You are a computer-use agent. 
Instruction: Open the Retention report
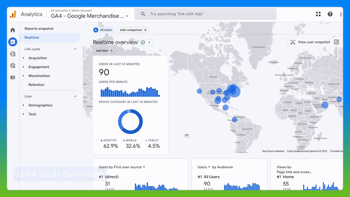36,84
